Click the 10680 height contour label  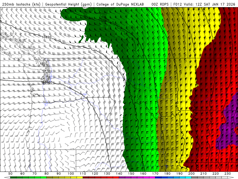48,82
